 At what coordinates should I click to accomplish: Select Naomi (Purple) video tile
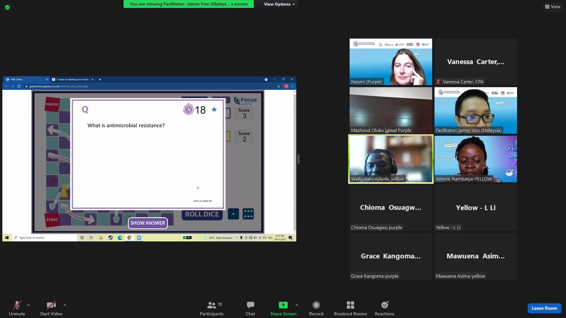(x=391, y=62)
